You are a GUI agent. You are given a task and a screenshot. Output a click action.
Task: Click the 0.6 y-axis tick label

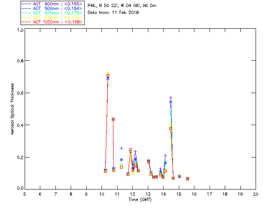(20, 93)
